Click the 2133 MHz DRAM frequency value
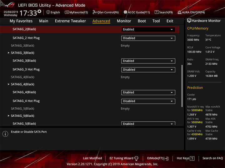This screenshot has height=168, width=225. (x=211, y=64)
